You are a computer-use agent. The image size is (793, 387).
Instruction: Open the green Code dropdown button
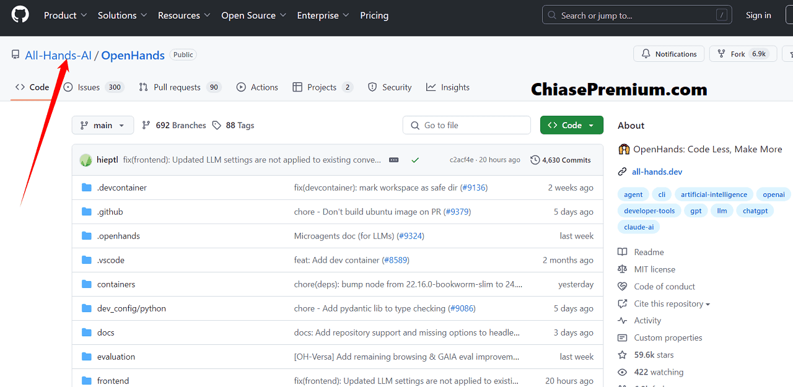(571, 125)
